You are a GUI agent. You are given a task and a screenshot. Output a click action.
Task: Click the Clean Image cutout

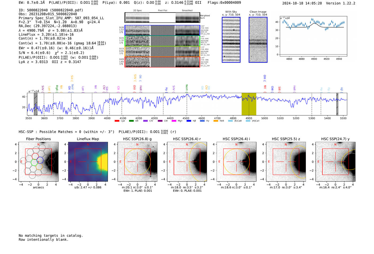pos(258,40)
